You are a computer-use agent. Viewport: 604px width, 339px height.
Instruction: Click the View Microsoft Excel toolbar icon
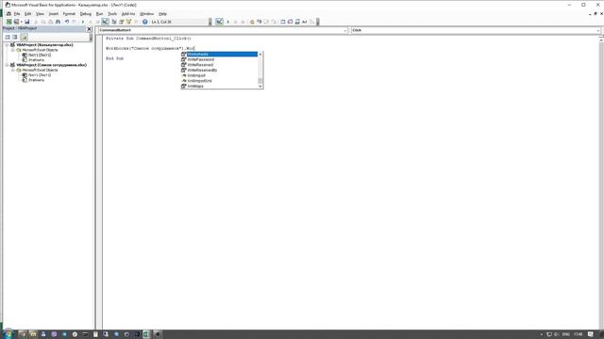tap(8, 22)
